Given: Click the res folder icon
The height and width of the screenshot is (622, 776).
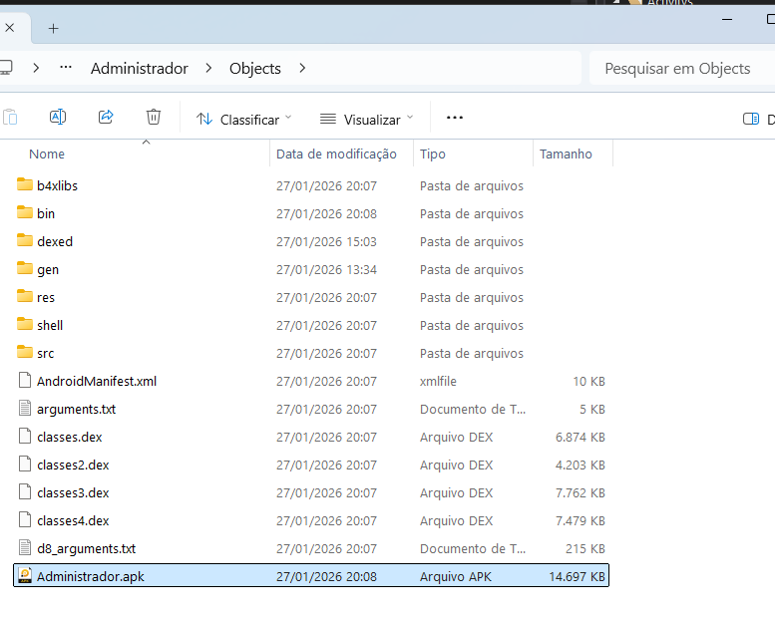Looking at the screenshot, I should pyautogui.click(x=24, y=296).
